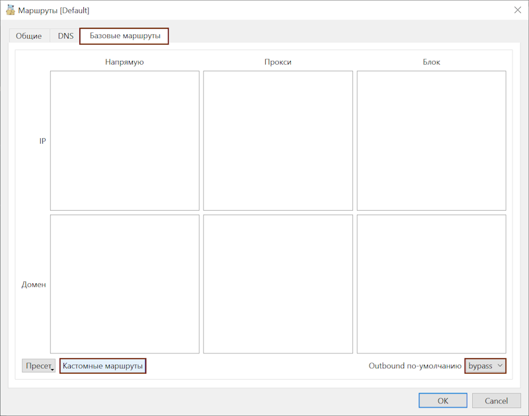This screenshot has width=529, height=416.
Task: Select the Базовые маршруты tab
Action: coord(124,36)
